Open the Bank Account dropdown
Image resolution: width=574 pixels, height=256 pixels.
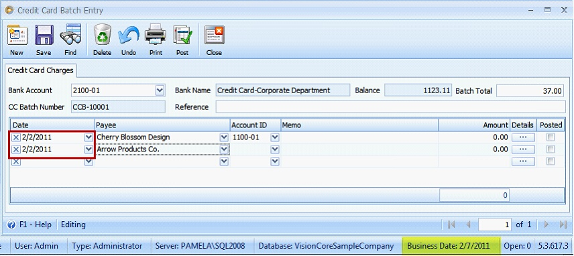[x=160, y=90]
